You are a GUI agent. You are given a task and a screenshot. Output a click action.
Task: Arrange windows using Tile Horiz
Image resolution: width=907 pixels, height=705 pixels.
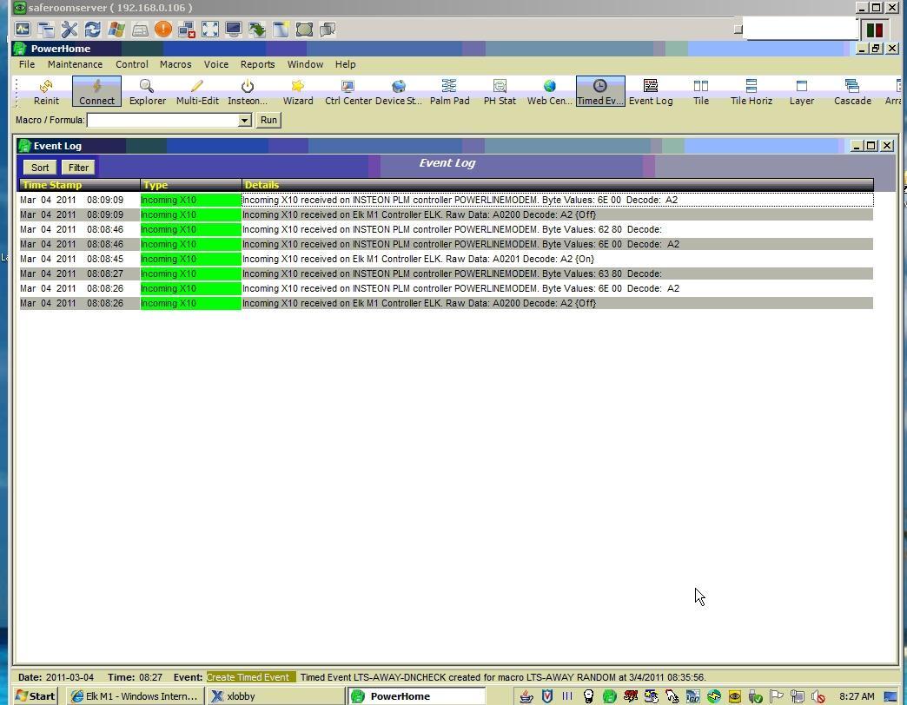click(x=751, y=92)
